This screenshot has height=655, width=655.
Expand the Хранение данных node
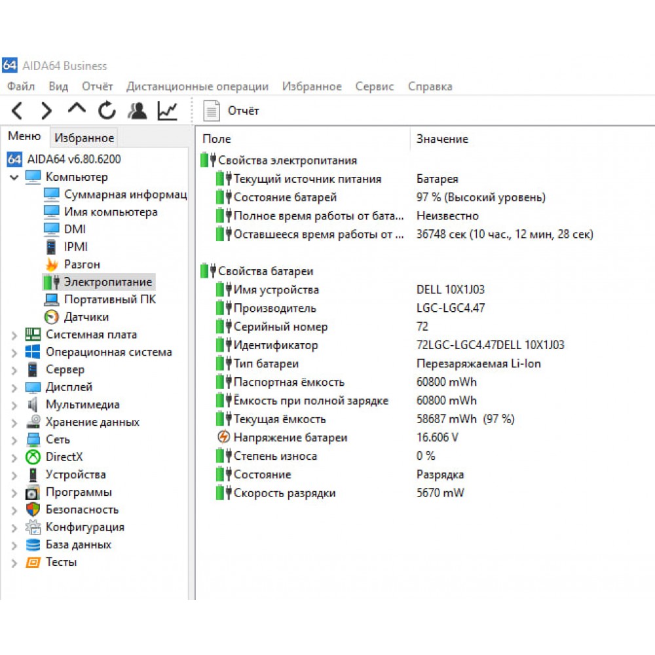[14, 422]
